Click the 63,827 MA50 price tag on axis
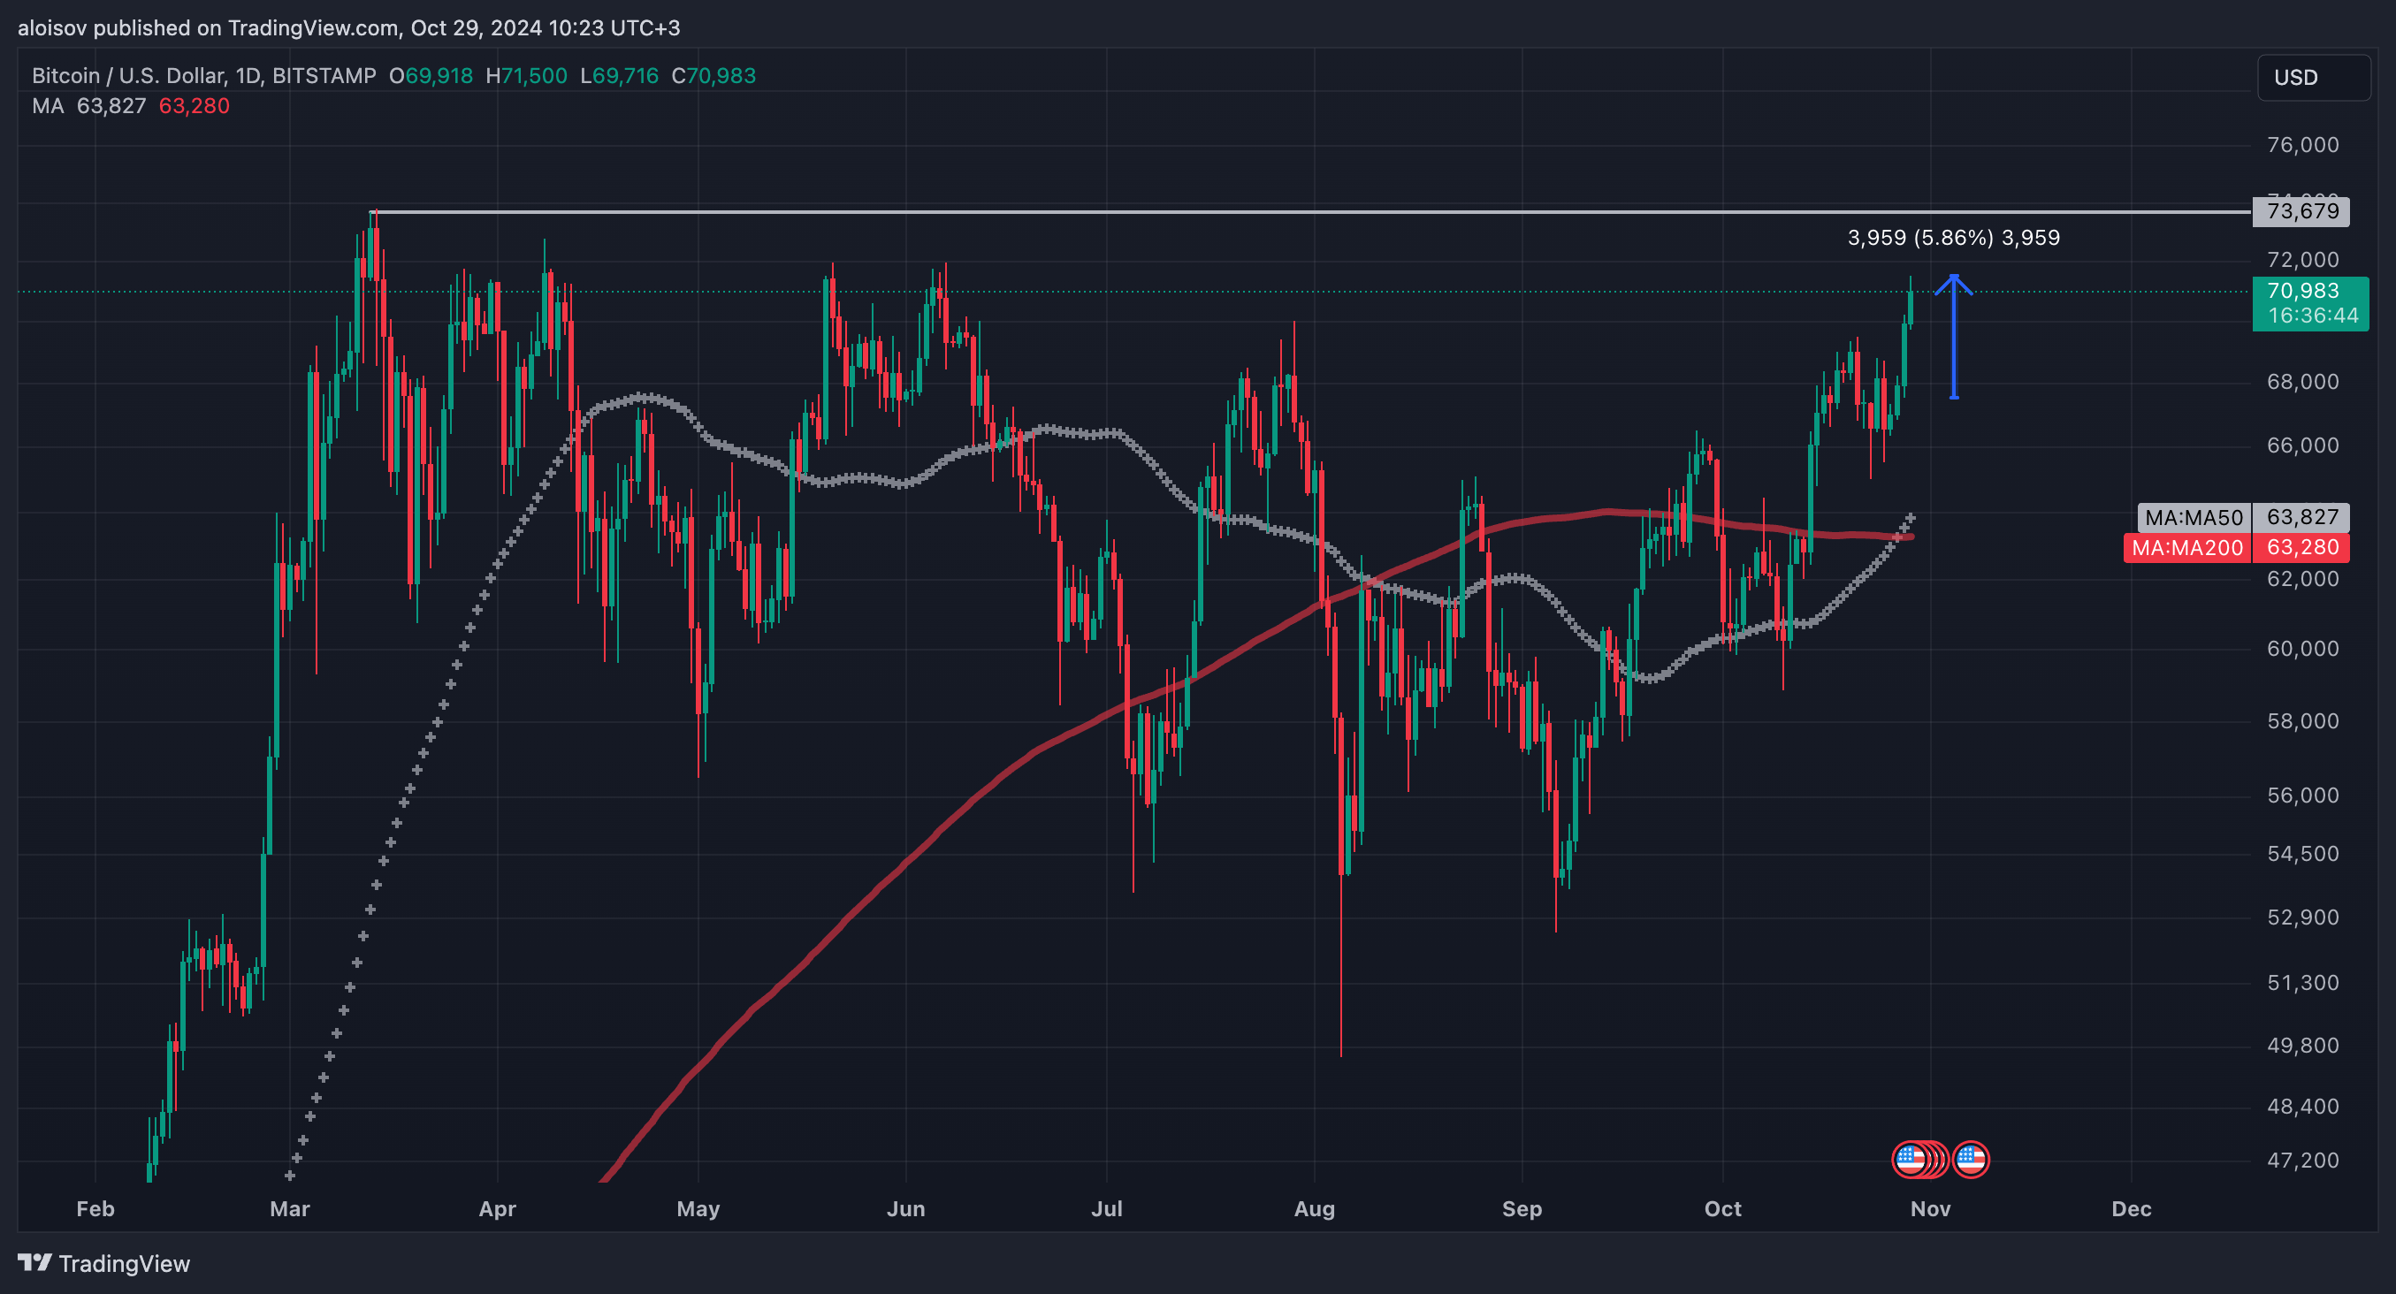 tap(2301, 517)
